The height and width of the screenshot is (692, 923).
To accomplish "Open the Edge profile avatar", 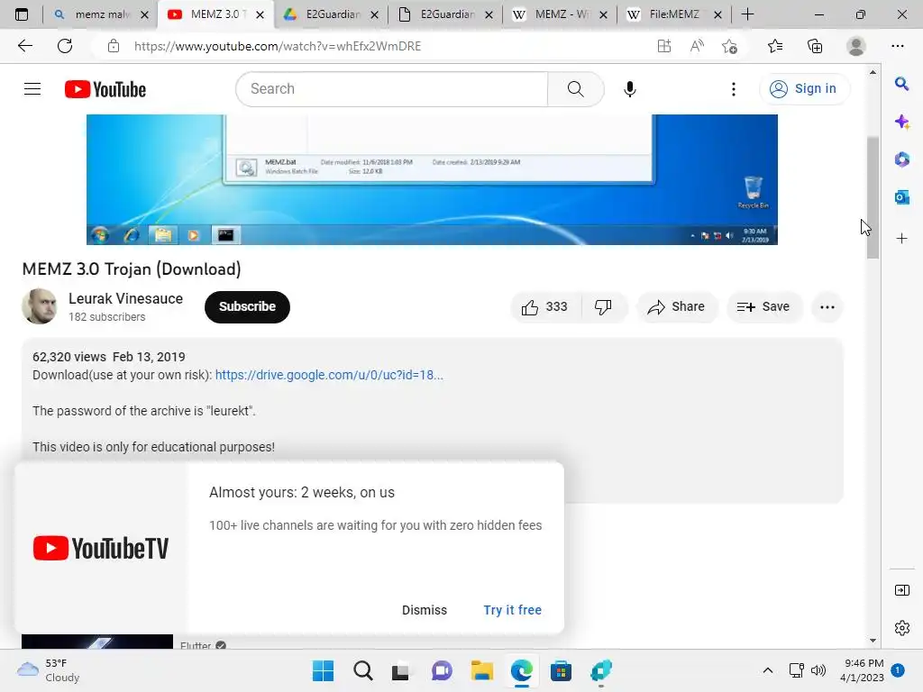I will (856, 46).
